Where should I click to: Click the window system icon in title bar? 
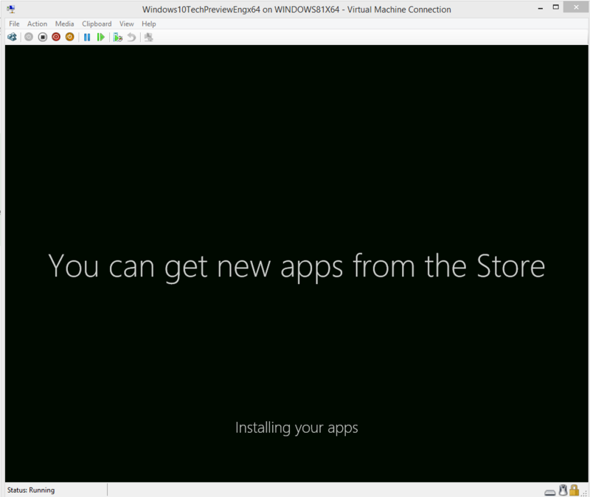(x=11, y=9)
